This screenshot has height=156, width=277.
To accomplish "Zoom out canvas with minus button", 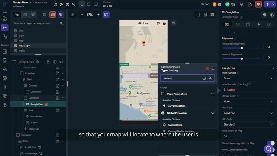I will [82, 15].
